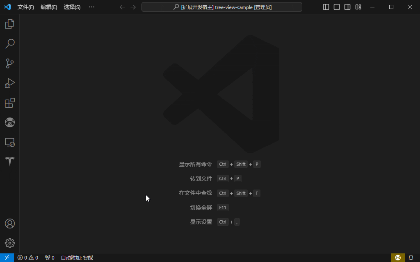Open the Extensions view
420x262 pixels.
coord(10,103)
